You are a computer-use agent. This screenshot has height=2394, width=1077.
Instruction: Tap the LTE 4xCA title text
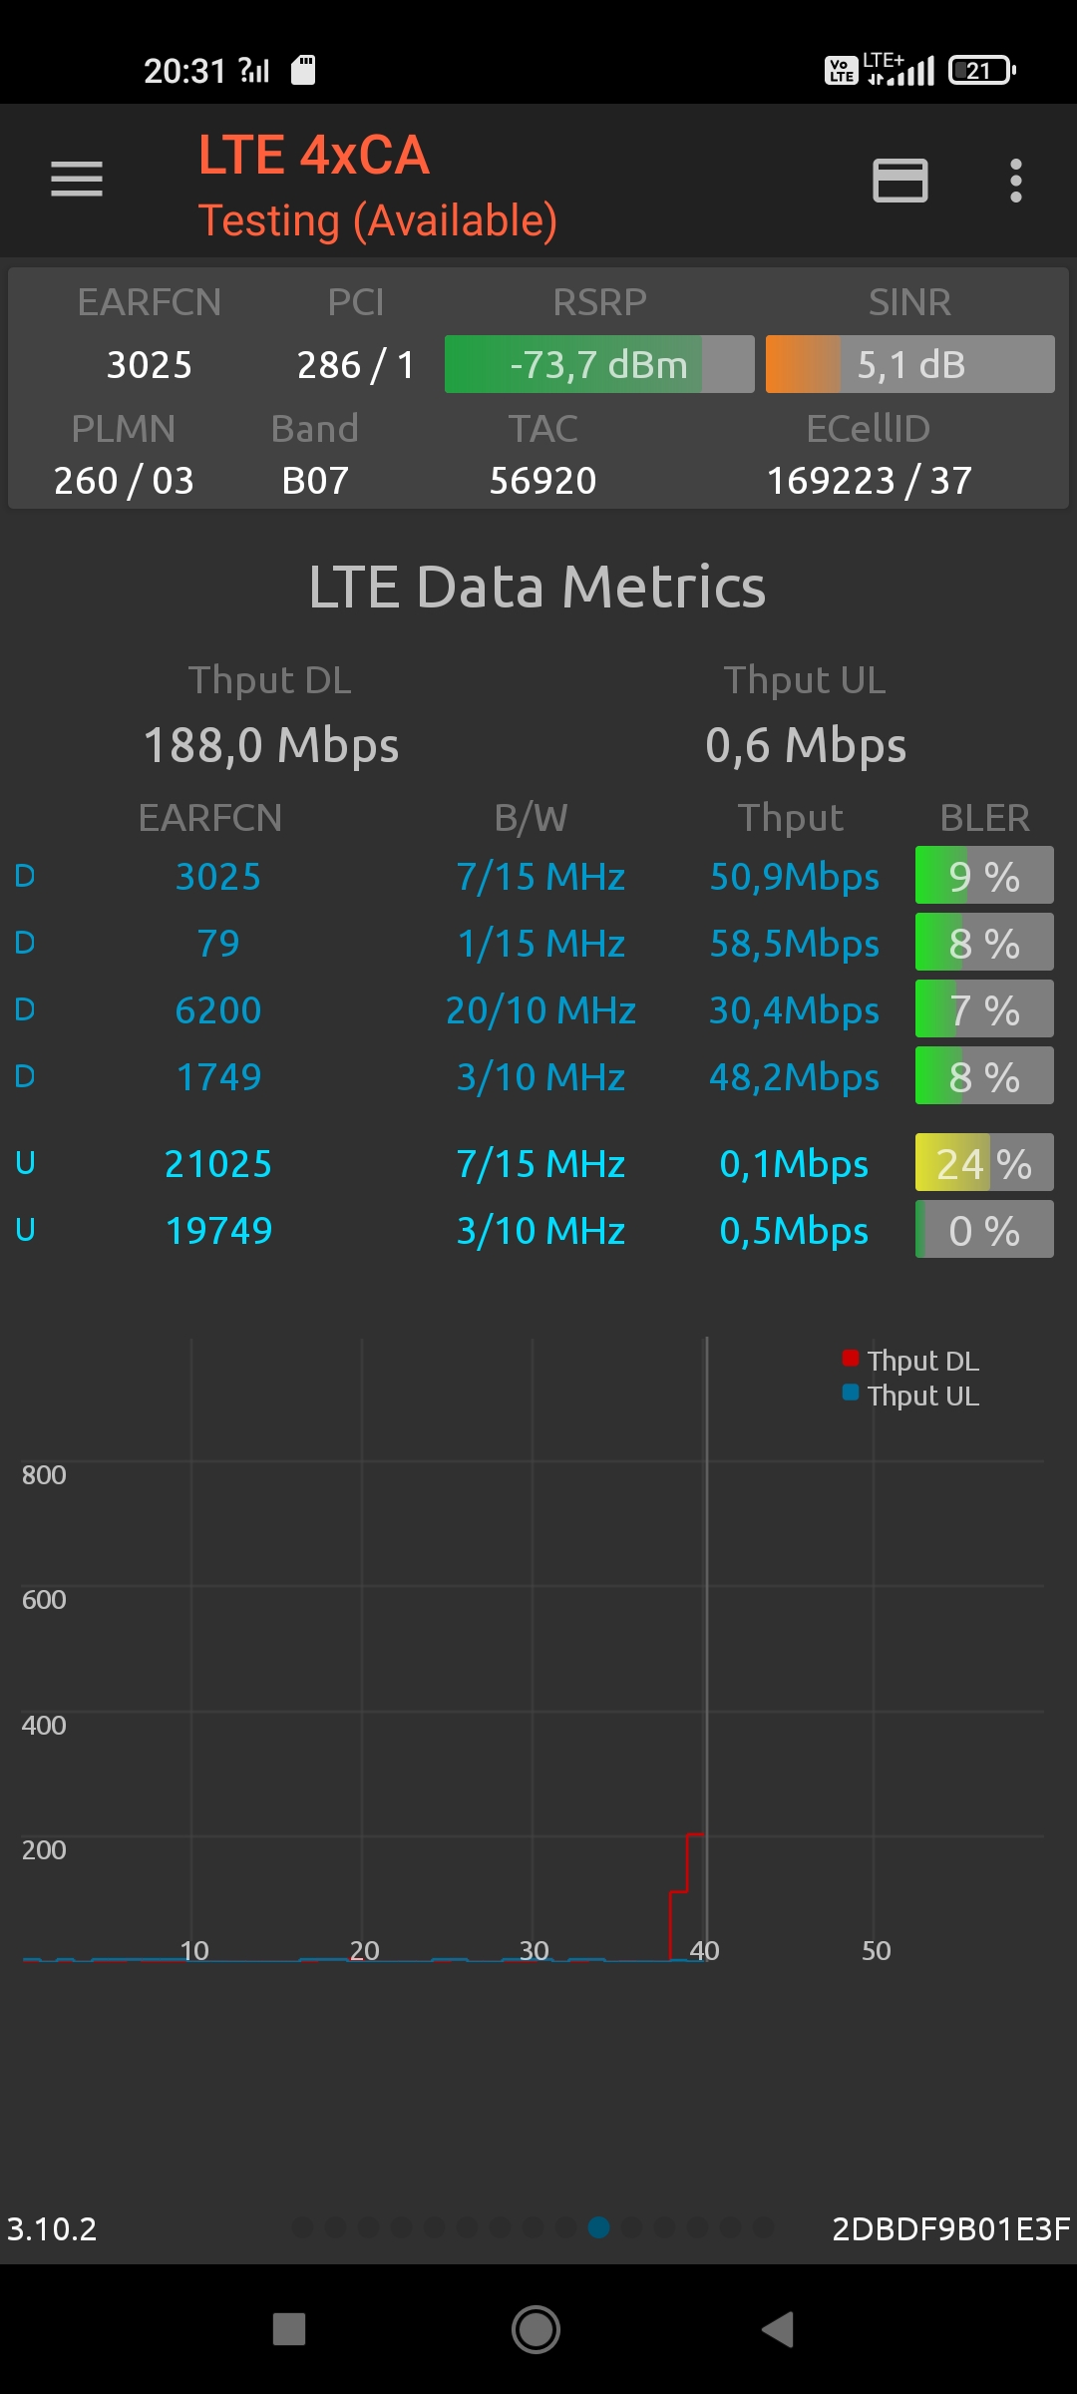click(x=314, y=156)
